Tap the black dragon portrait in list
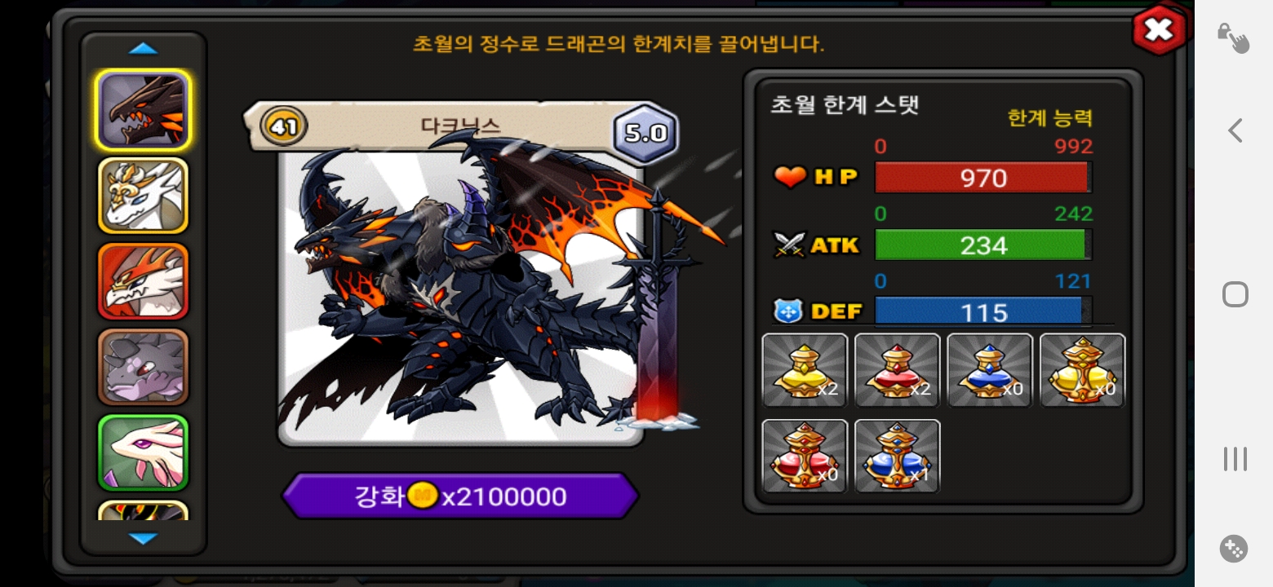 (143, 110)
